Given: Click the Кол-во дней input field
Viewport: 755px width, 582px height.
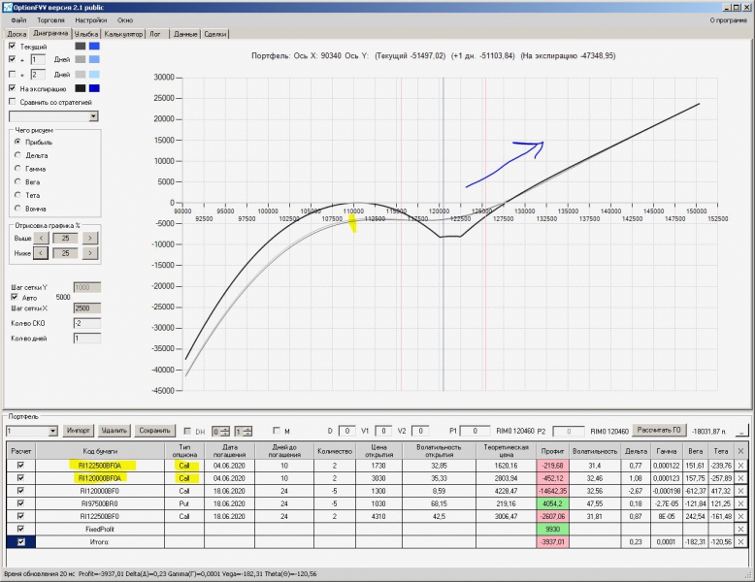Looking at the screenshot, I should pyautogui.click(x=87, y=339).
